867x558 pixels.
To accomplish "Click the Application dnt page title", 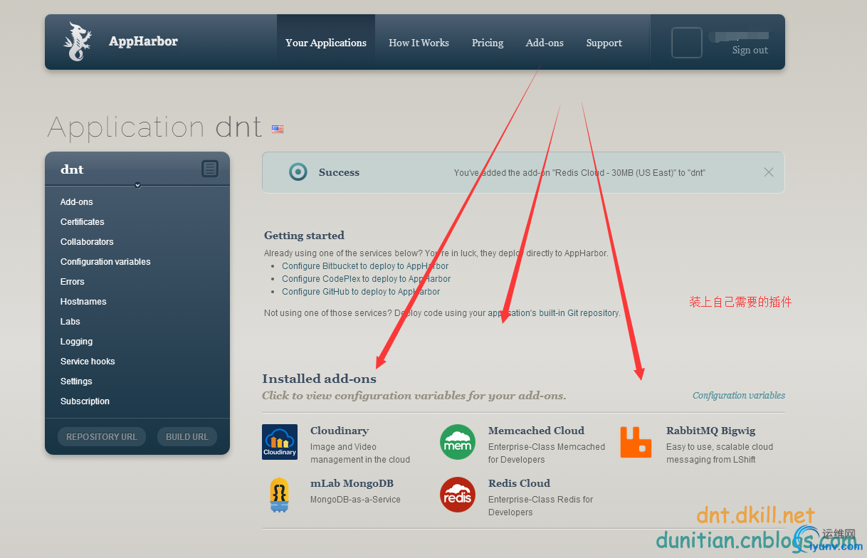I will click(154, 127).
